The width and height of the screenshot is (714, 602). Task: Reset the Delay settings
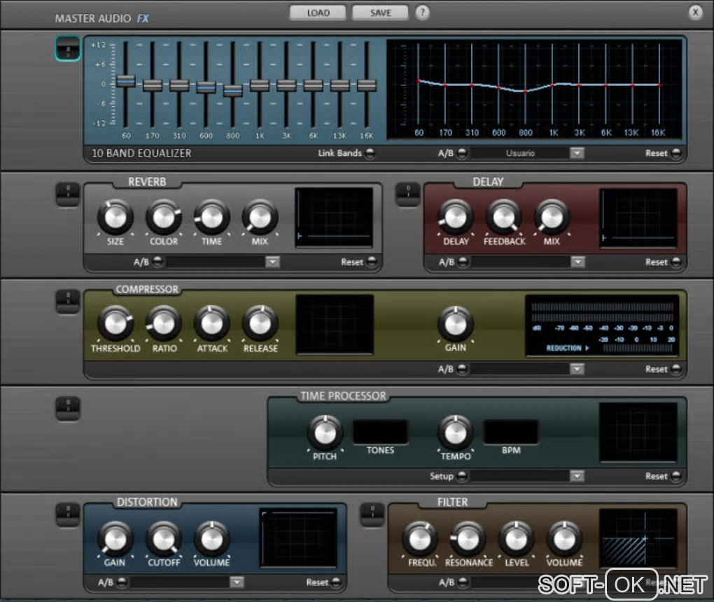coord(677,262)
